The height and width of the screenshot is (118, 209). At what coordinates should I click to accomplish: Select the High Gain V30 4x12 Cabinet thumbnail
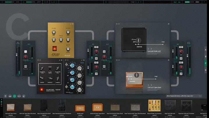click(170, 106)
